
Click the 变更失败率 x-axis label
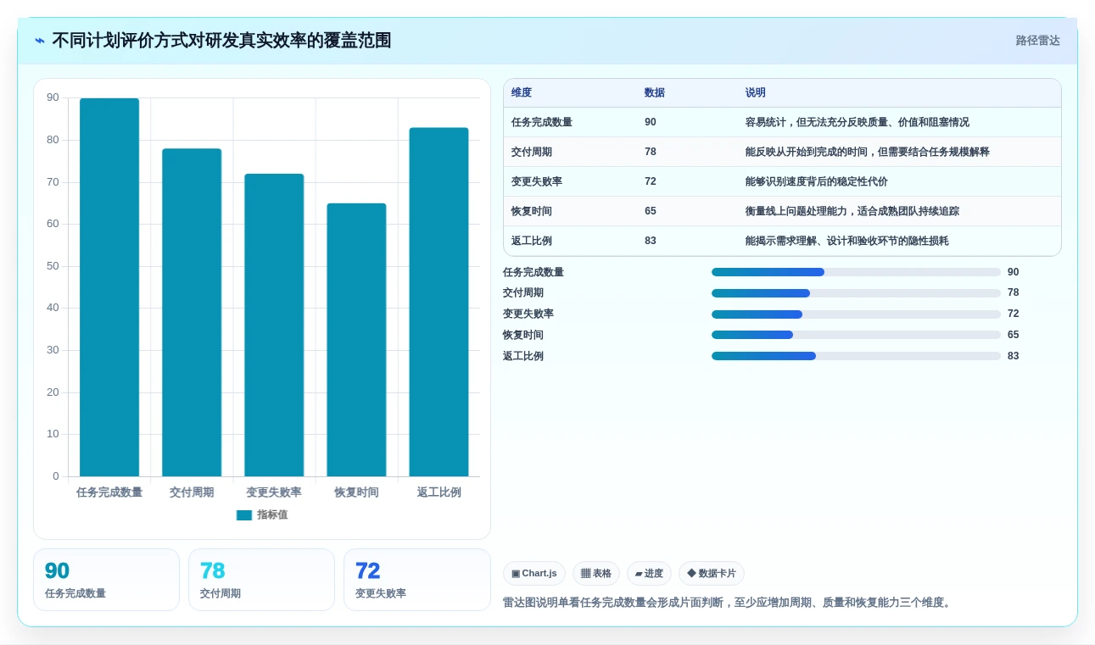(x=274, y=492)
